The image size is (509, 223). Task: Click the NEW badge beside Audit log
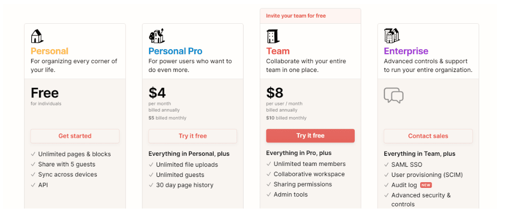426,185
